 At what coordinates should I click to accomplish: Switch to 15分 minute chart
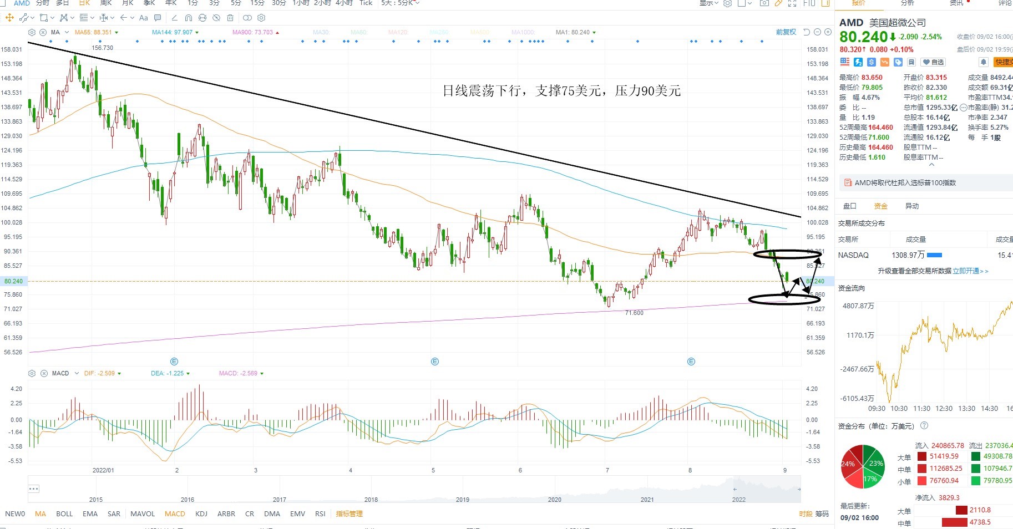[x=257, y=3]
